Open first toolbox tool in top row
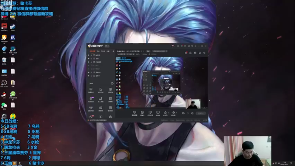The image size is (295, 166). click(x=91, y=90)
